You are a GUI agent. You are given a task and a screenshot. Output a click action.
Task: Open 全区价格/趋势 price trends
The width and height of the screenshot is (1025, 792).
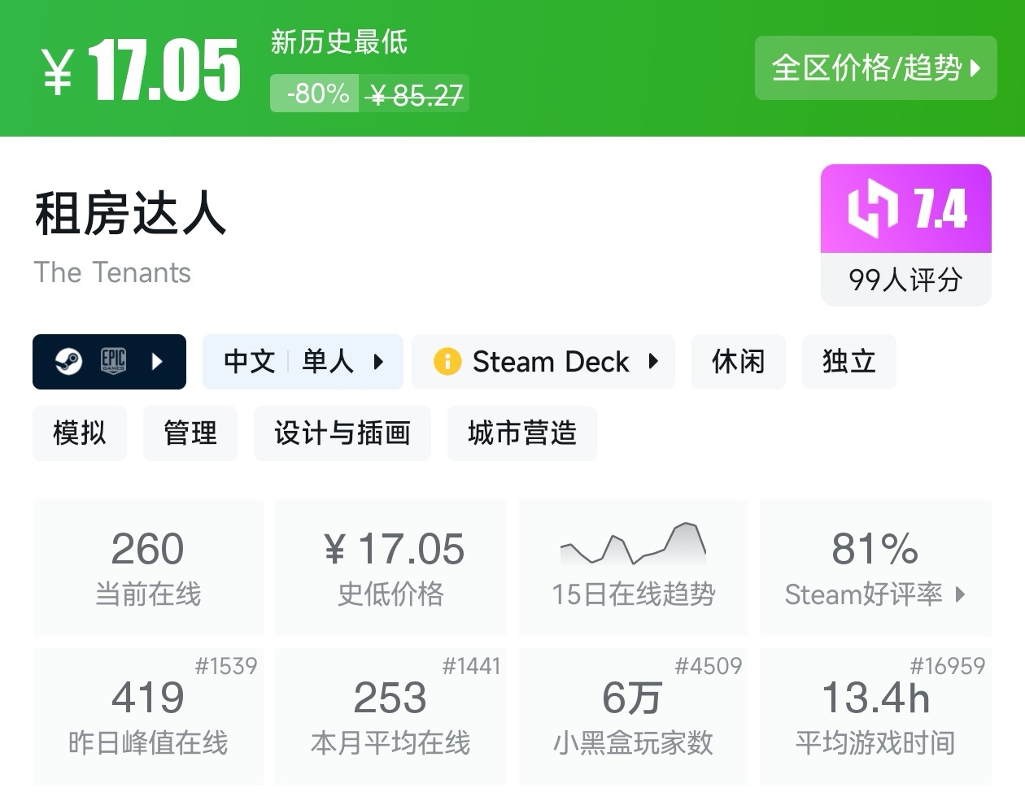(x=875, y=68)
